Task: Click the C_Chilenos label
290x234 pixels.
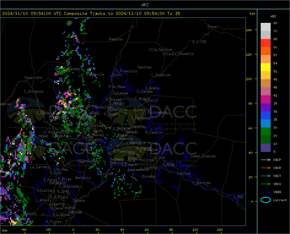Action: tap(34, 91)
